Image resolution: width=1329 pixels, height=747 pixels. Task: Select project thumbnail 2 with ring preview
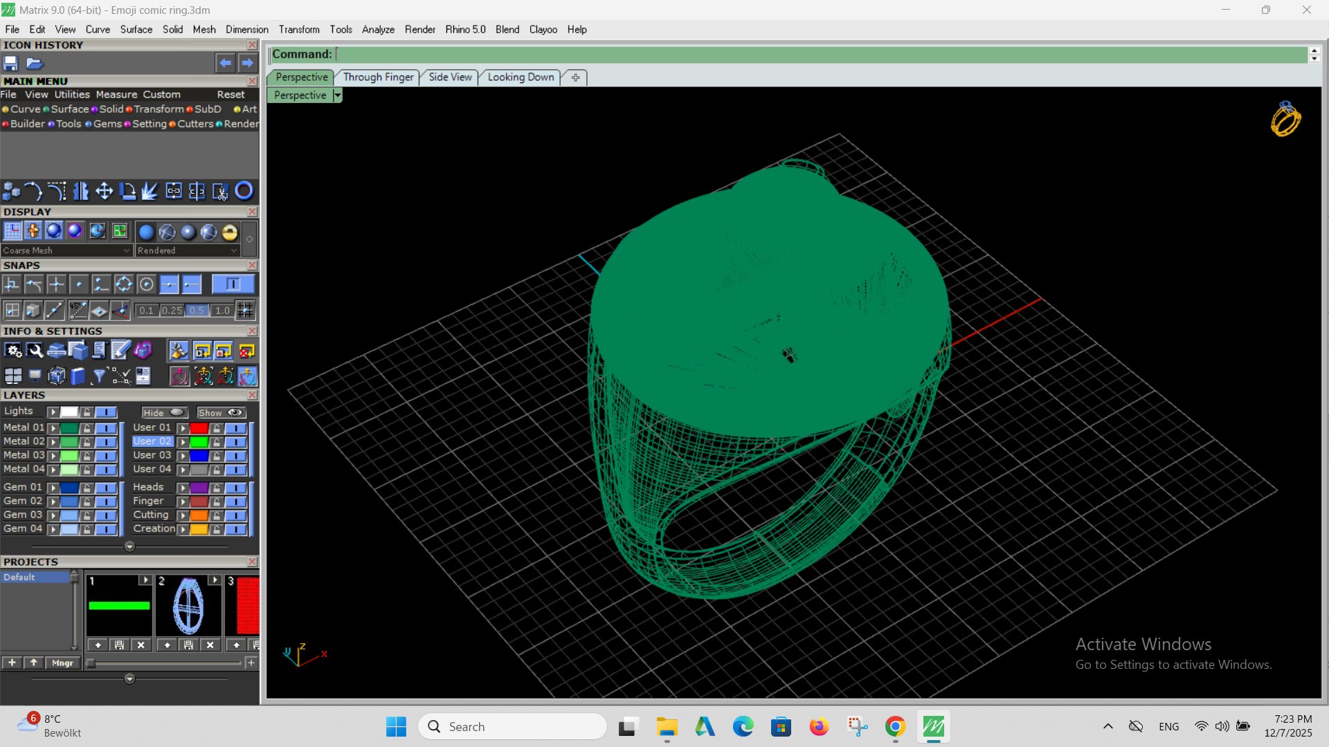[x=188, y=605]
